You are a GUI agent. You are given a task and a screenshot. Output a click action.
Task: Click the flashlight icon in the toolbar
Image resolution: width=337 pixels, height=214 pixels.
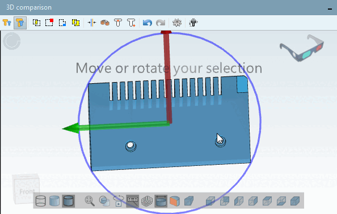tap(193, 23)
